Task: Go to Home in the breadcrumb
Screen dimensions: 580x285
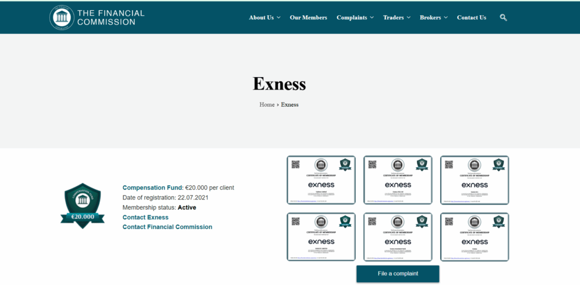Action: [267, 104]
